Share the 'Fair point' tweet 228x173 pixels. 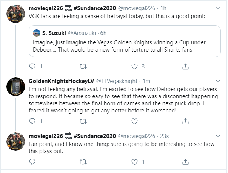point(185,162)
